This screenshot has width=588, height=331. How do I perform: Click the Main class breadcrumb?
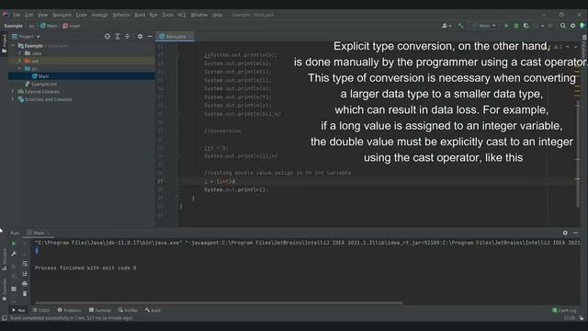pyautogui.click(x=49, y=26)
